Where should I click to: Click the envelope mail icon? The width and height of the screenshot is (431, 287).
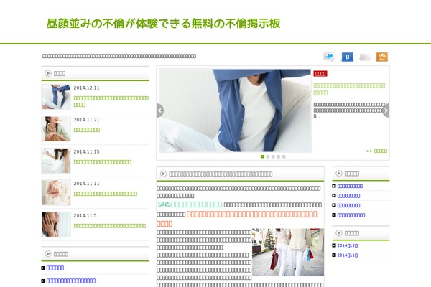point(365,57)
